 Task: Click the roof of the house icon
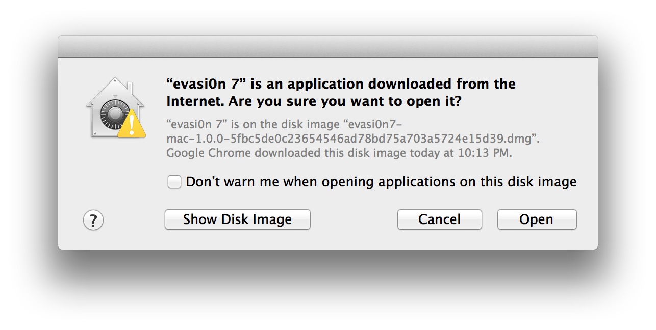coord(115,90)
